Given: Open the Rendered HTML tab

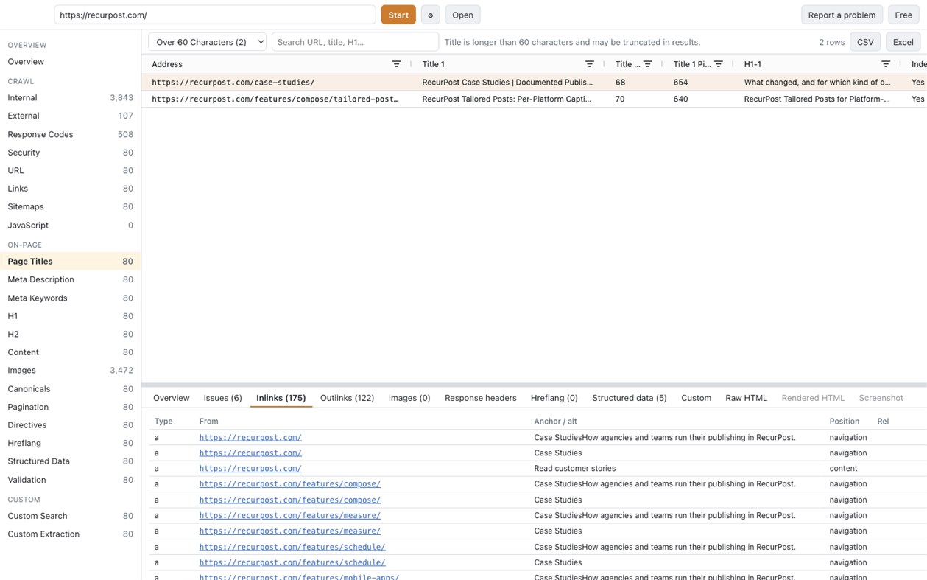Looking at the screenshot, I should tap(813, 398).
